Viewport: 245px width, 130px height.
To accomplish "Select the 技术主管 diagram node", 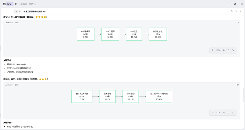I will [x=107, y=96].
